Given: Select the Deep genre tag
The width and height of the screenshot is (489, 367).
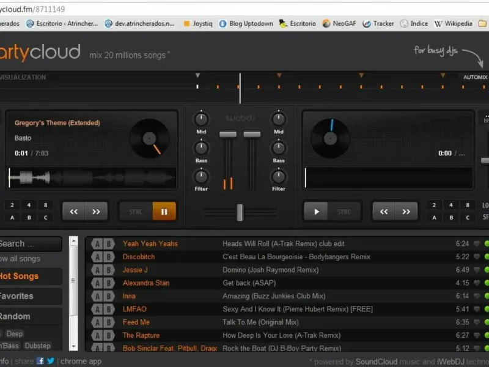Looking at the screenshot, I should click(15, 333).
